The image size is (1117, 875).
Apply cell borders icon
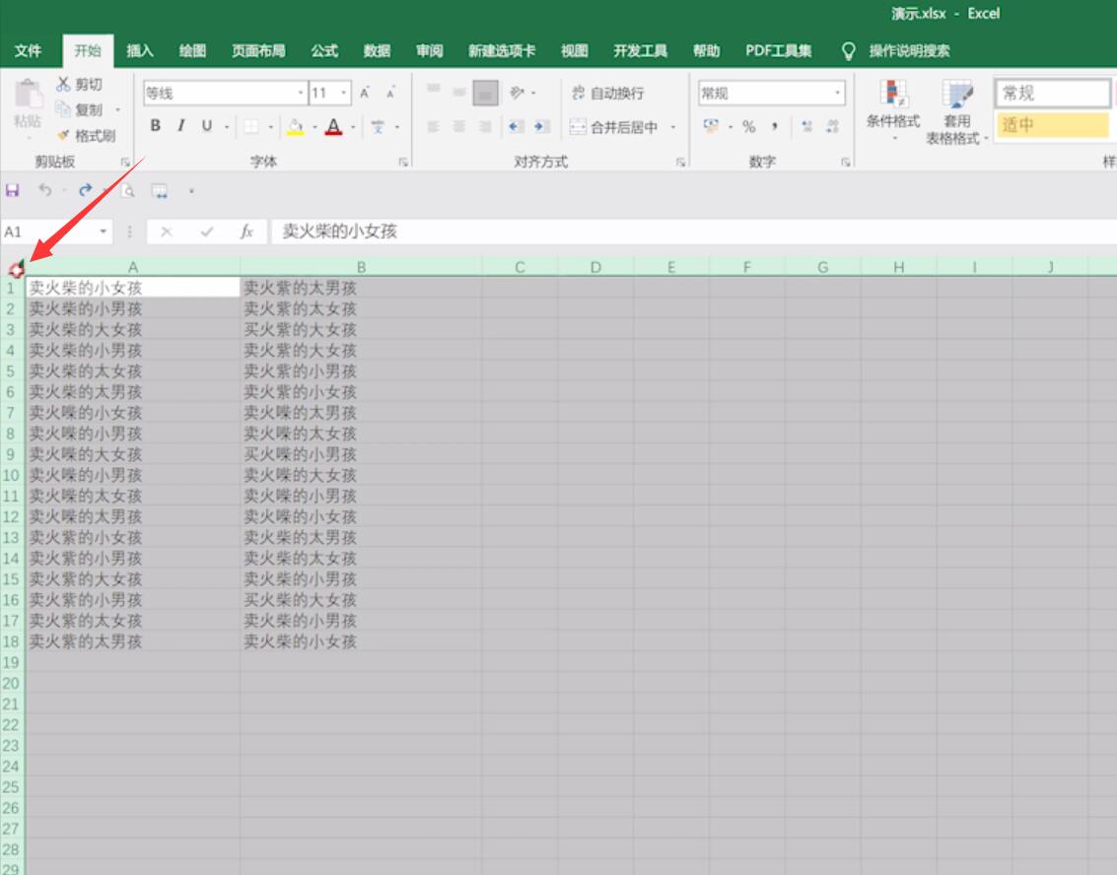click(x=251, y=127)
